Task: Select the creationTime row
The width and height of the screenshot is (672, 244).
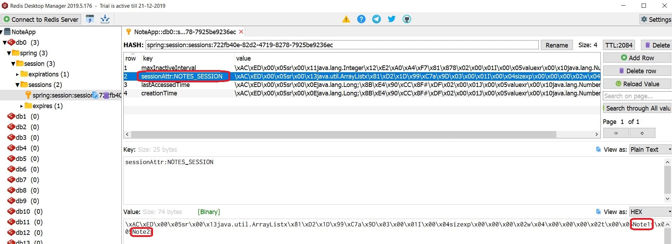Action: click(x=362, y=93)
